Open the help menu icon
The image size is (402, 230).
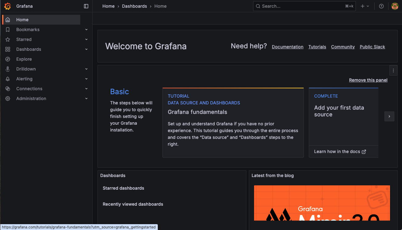(x=381, y=6)
